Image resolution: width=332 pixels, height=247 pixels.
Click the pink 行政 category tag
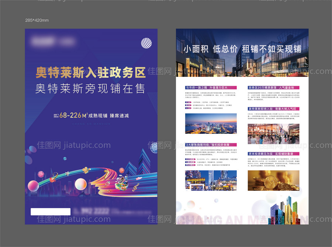pyautogui.click(x=188, y=102)
